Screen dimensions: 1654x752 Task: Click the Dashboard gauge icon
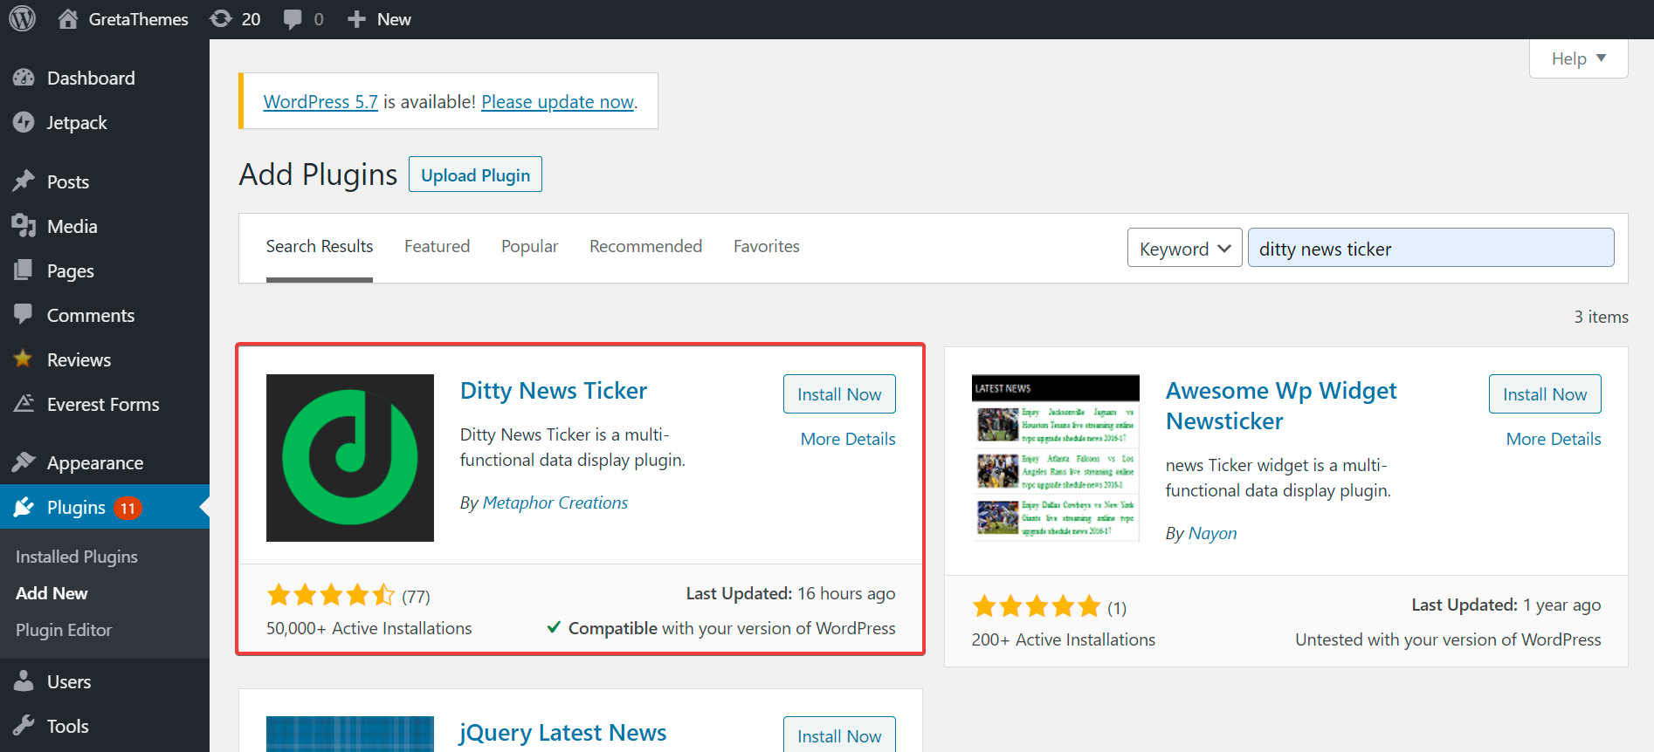click(24, 78)
